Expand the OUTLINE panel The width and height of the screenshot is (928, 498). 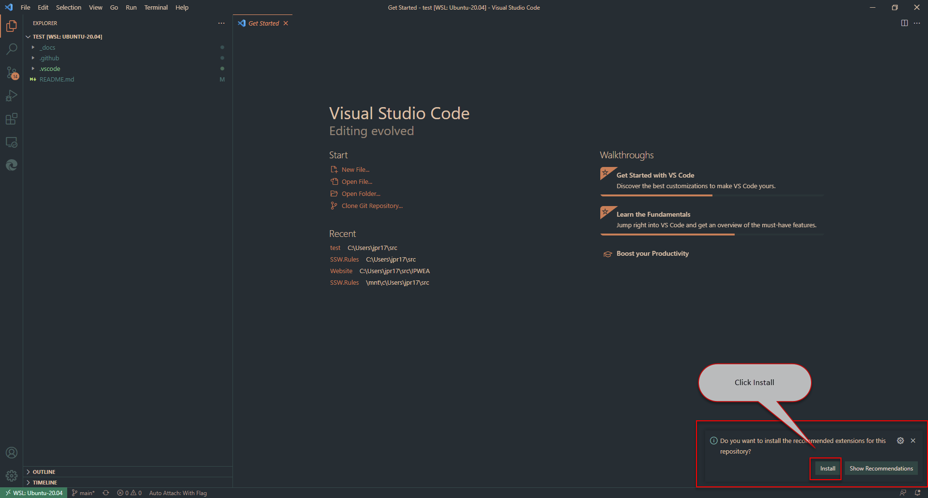pos(128,472)
